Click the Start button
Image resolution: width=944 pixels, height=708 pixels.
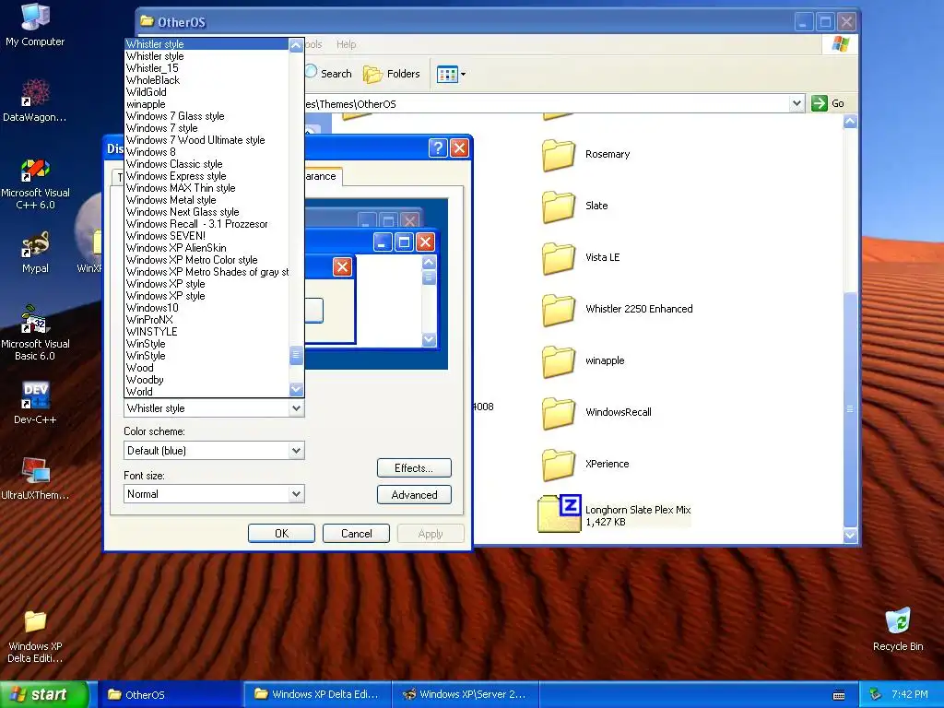coord(45,694)
